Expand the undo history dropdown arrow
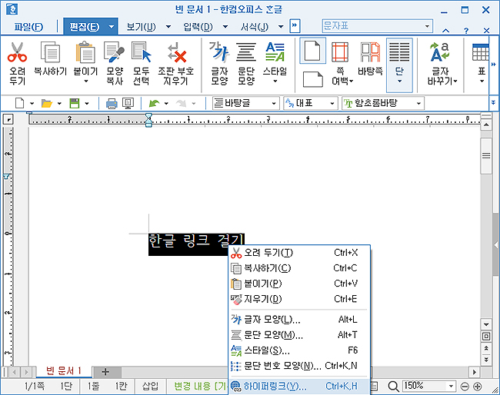Viewport: 500px width, 395px height. [166, 103]
